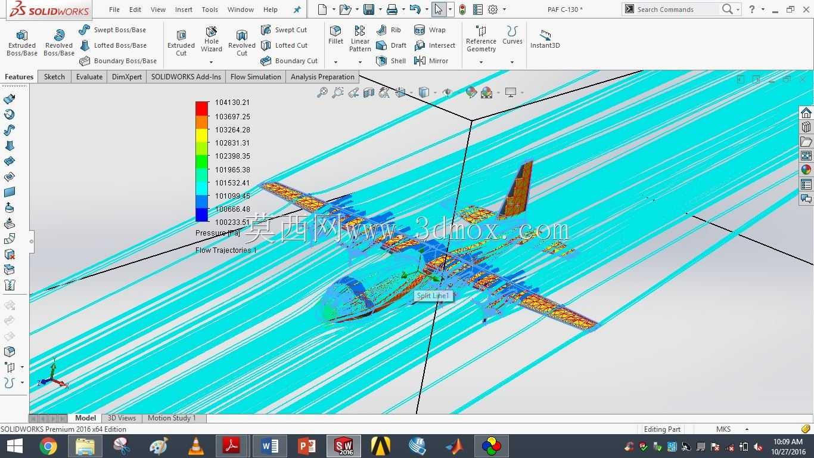Select the Extruded Boss/Base tool
814x458 pixels.
click(22, 43)
